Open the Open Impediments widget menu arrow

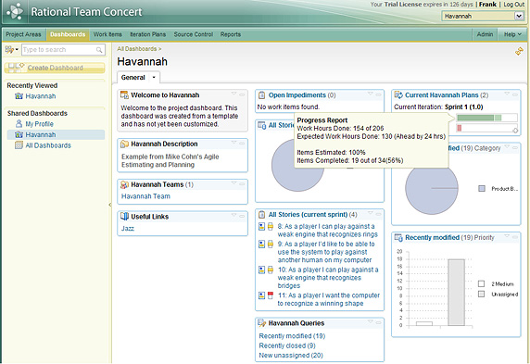371,94
